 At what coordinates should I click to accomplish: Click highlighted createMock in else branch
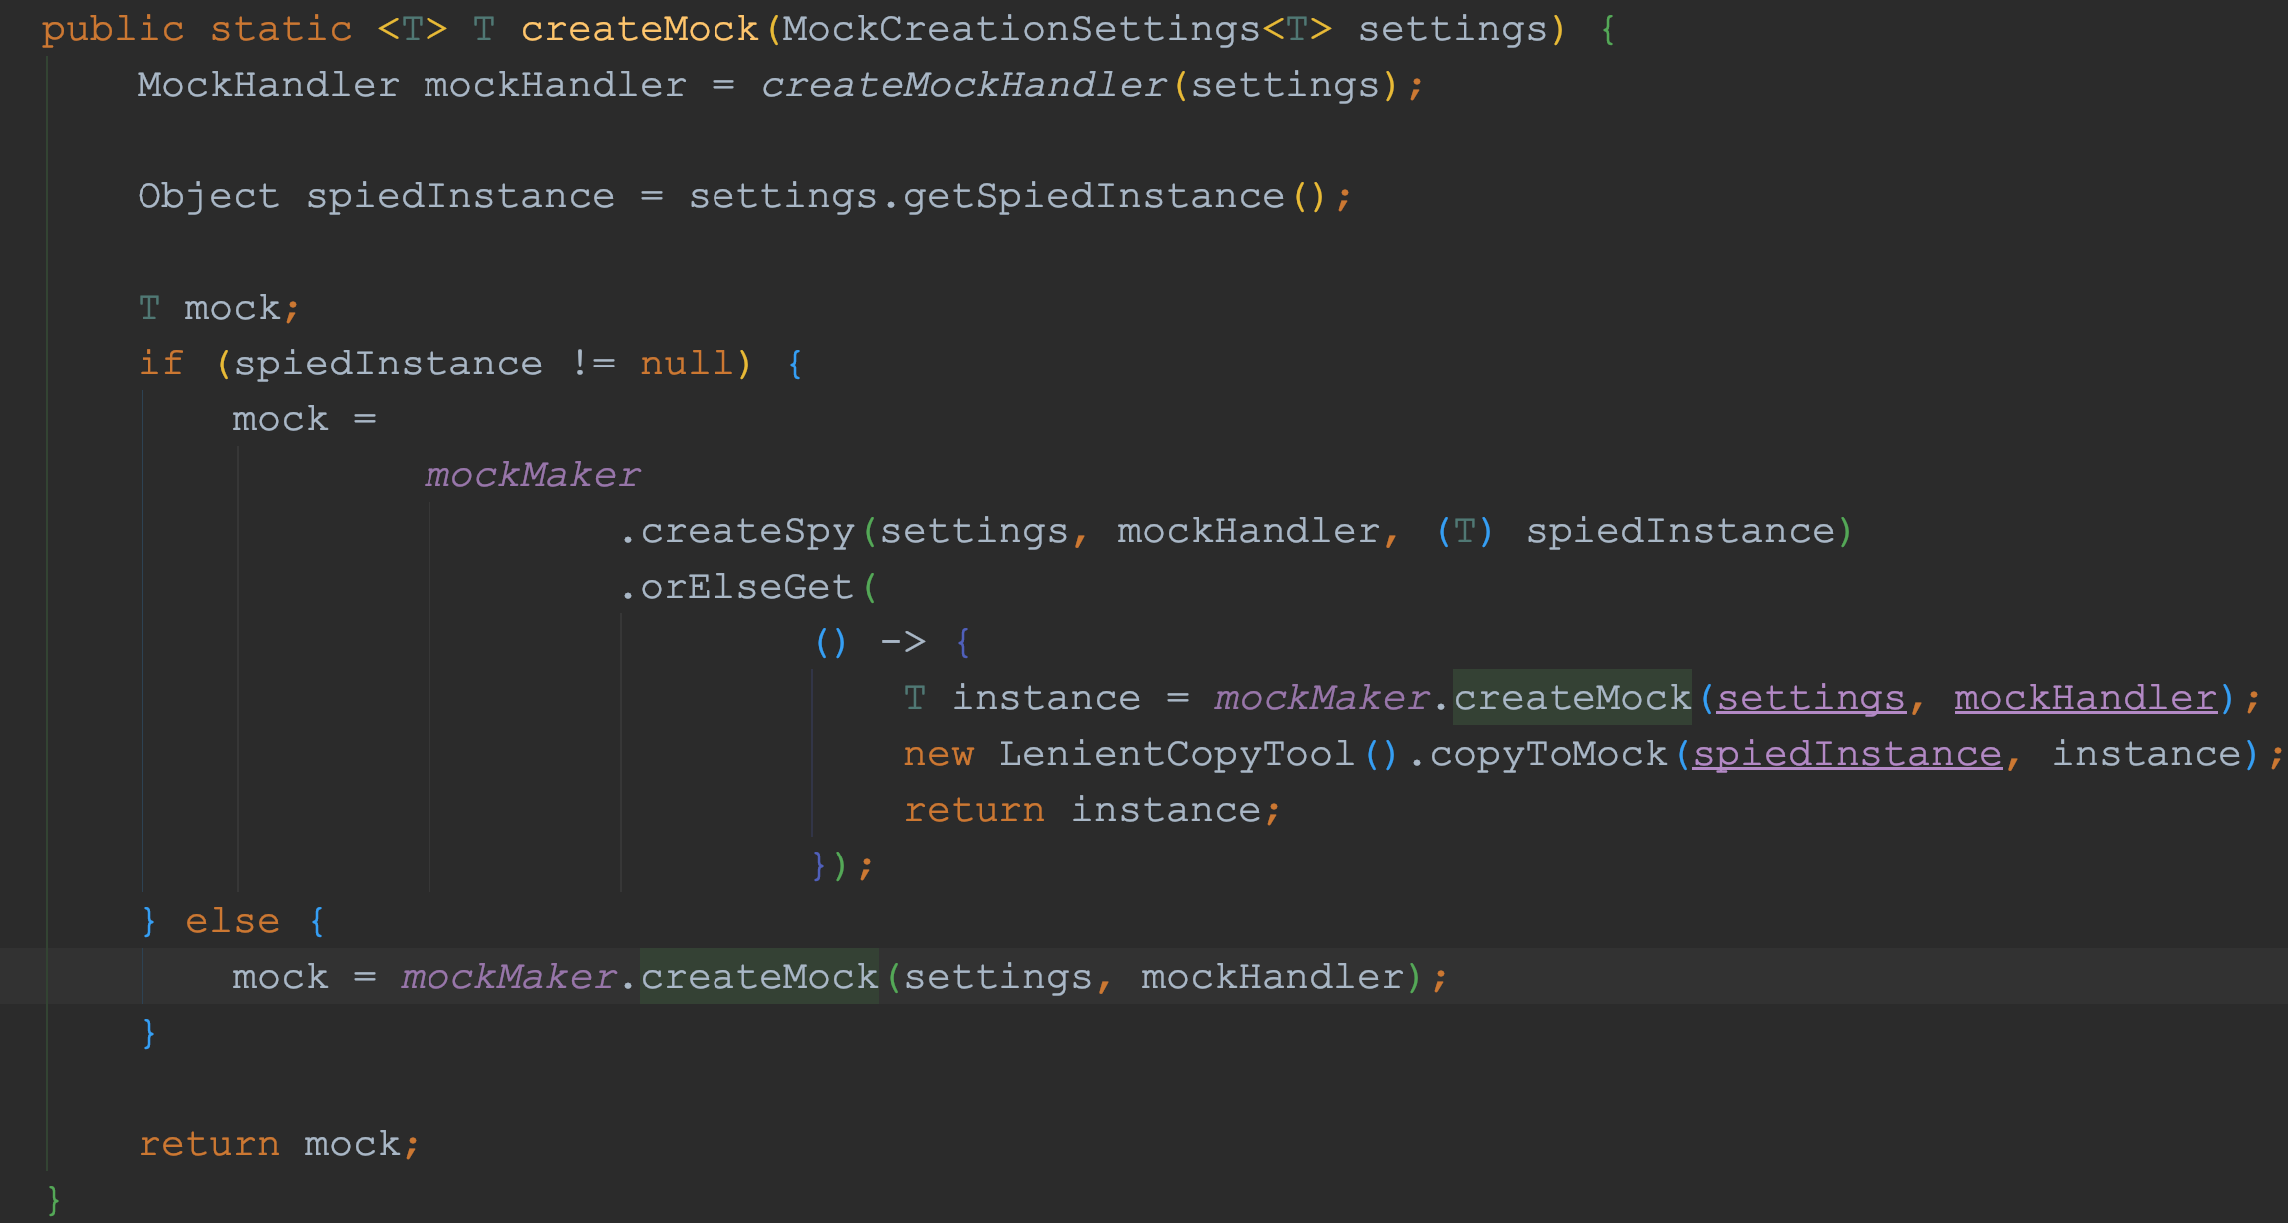758,977
